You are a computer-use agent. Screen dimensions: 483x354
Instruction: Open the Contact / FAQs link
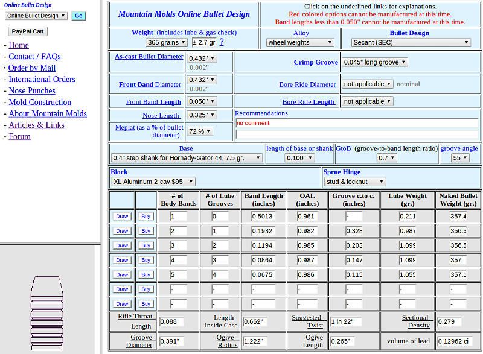click(34, 57)
